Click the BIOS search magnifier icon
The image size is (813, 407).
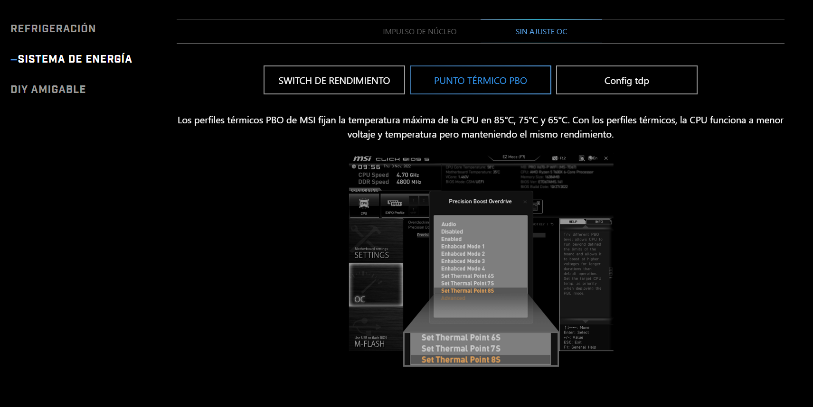[x=581, y=158]
